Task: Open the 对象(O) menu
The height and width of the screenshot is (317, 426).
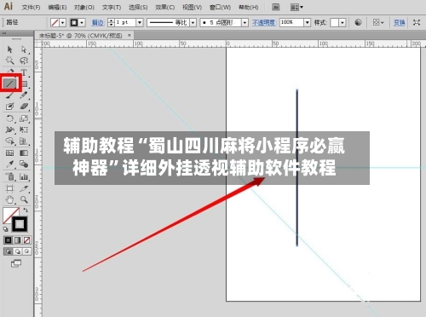Action: click(84, 8)
